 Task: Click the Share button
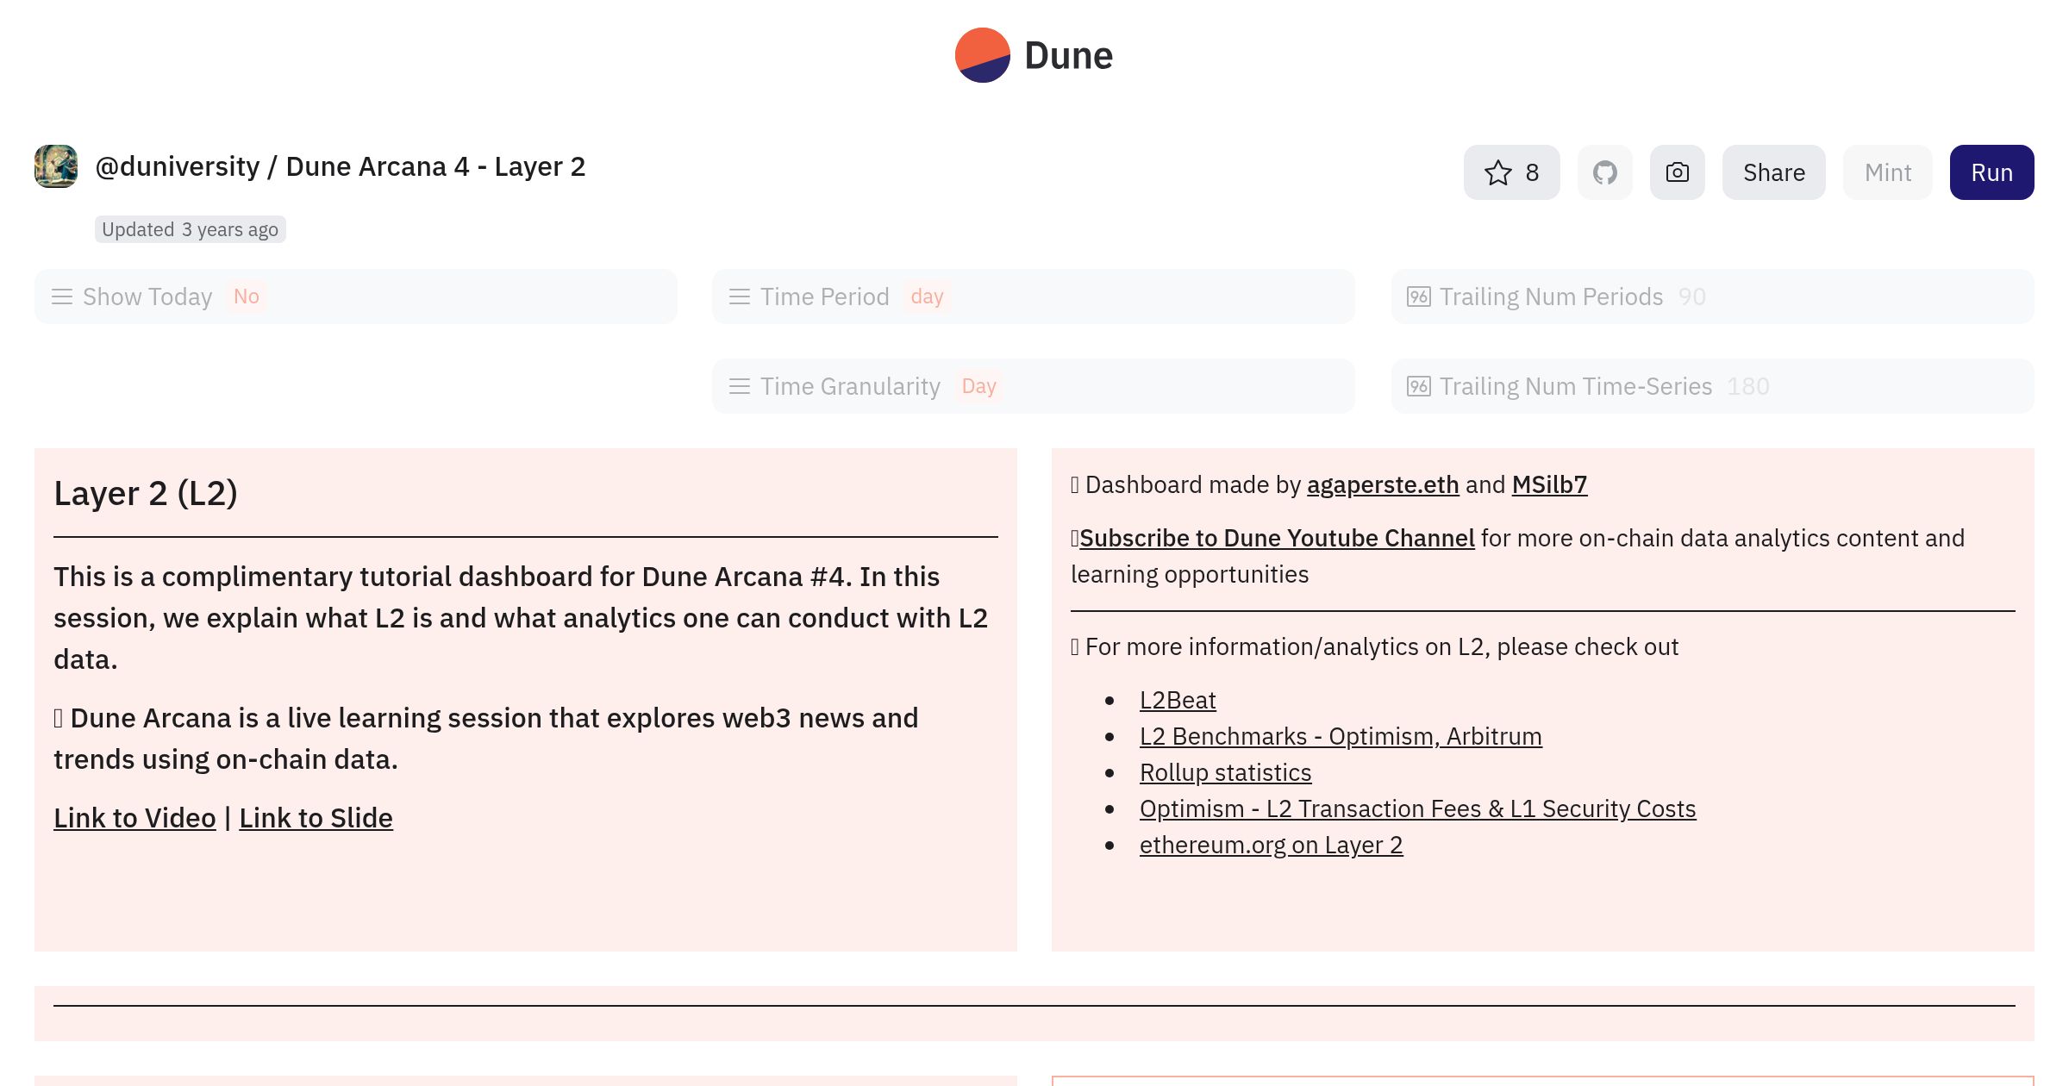(1773, 172)
